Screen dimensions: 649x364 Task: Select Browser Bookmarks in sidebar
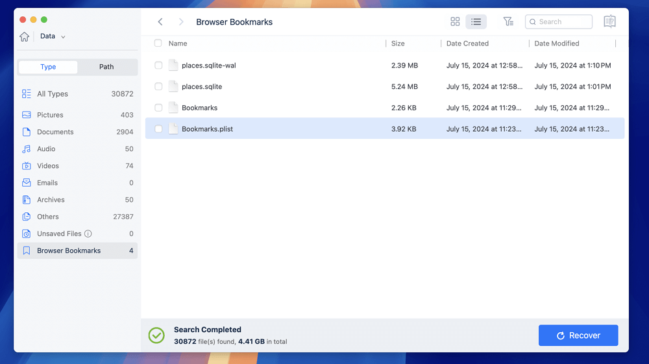click(77, 250)
